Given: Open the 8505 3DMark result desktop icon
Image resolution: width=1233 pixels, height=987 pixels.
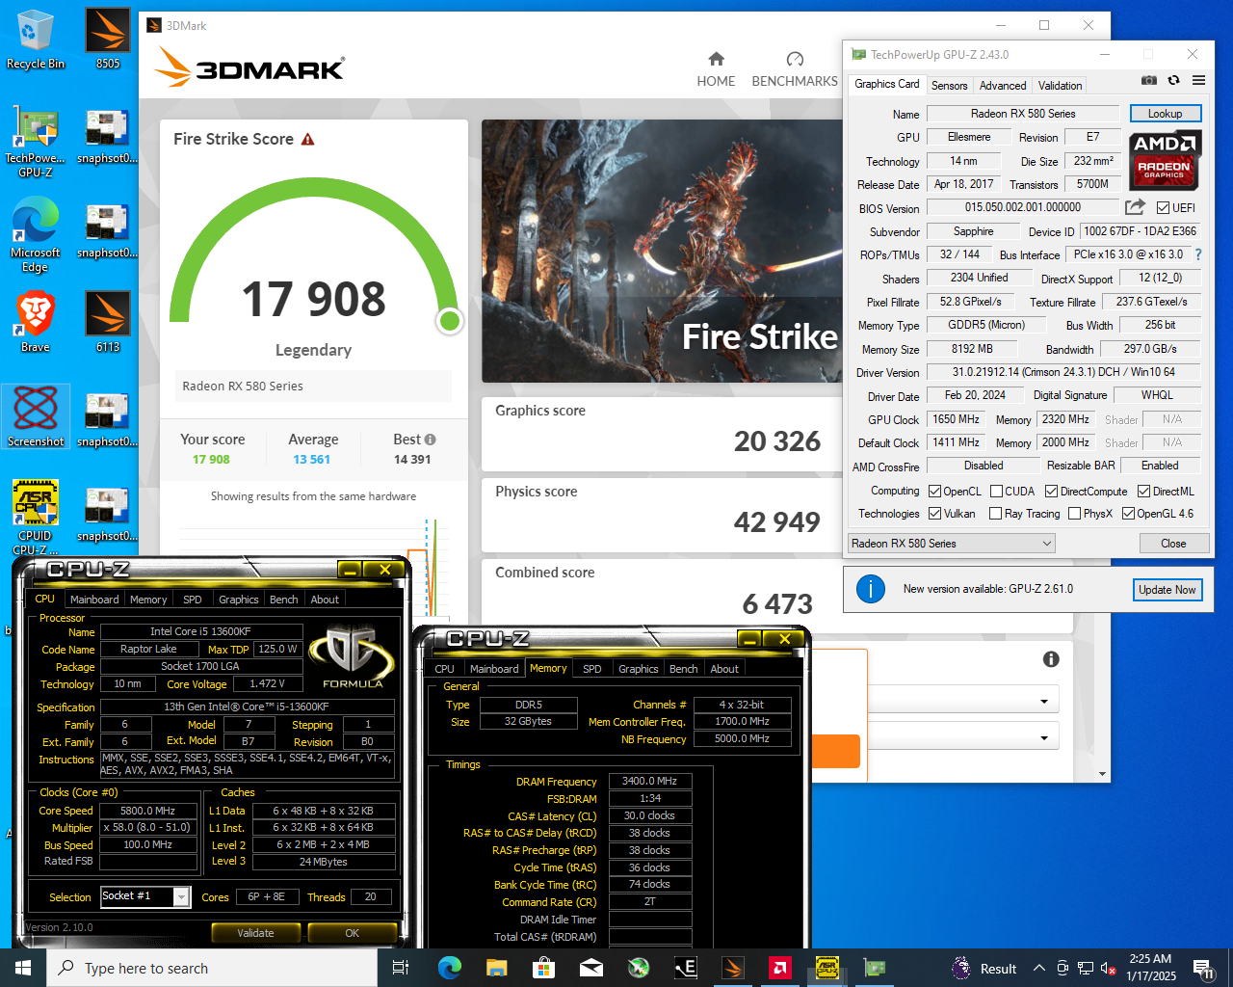Looking at the screenshot, I should pos(108,40).
